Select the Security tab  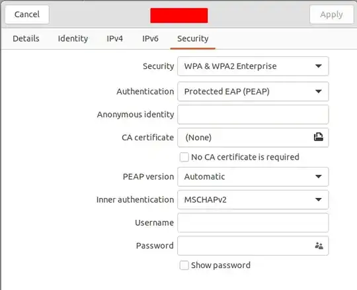193,38
